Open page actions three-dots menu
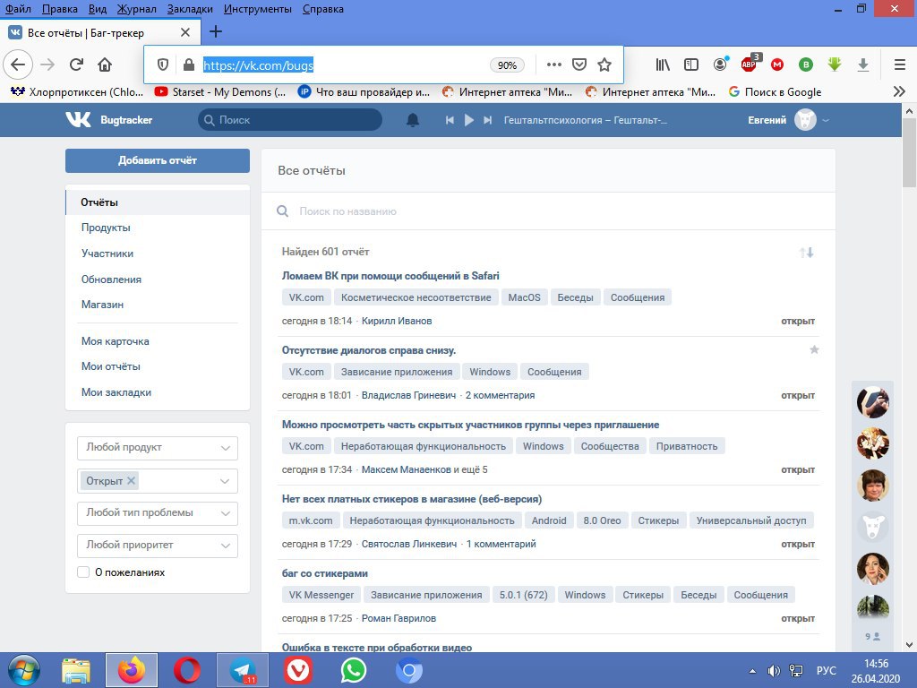The height and width of the screenshot is (688, 917). pos(553,64)
